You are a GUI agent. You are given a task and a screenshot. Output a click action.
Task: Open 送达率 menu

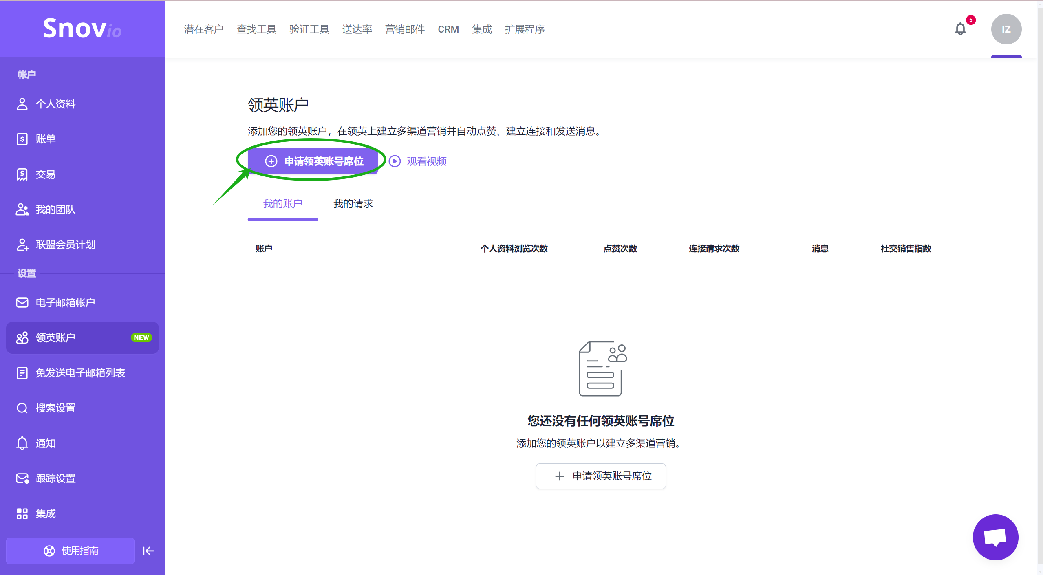point(357,29)
